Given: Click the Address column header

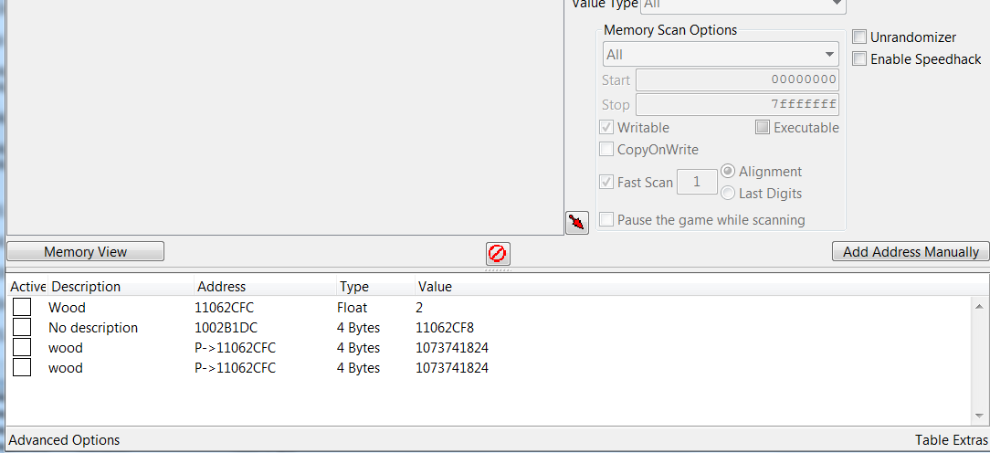Looking at the screenshot, I should 221,287.
